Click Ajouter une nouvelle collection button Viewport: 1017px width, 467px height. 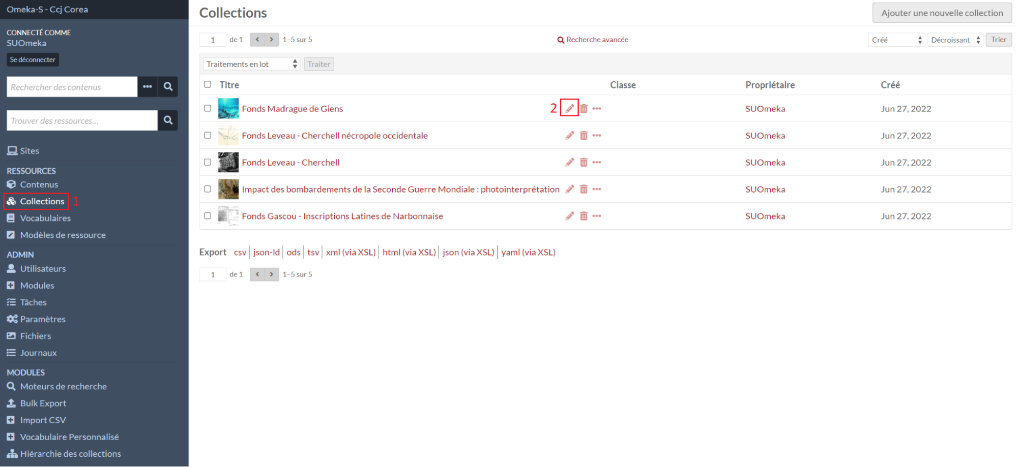pyautogui.click(x=942, y=13)
